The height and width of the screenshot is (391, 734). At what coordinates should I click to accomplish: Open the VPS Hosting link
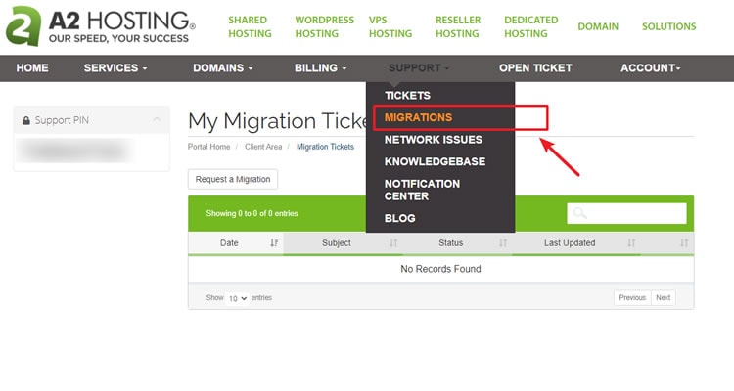tap(390, 26)
